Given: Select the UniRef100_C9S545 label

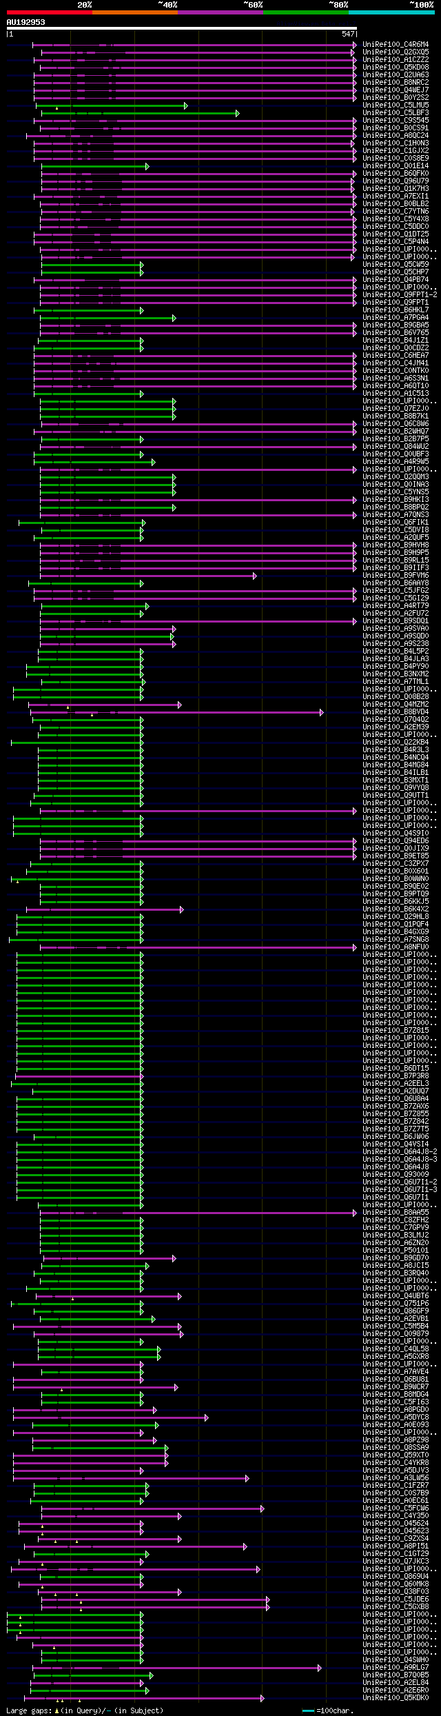Looking at the screenshot, I should [x=396, y=121].
